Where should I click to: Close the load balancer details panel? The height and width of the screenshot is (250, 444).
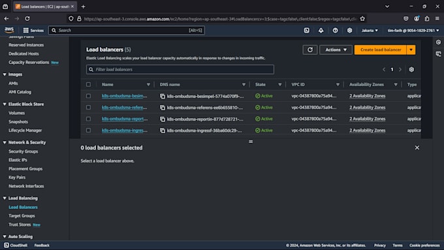(417, 148)
